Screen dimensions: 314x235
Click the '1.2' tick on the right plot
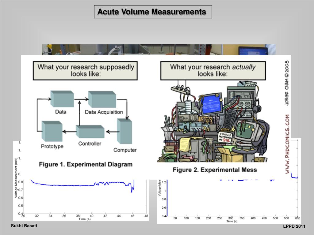(164, 182)
